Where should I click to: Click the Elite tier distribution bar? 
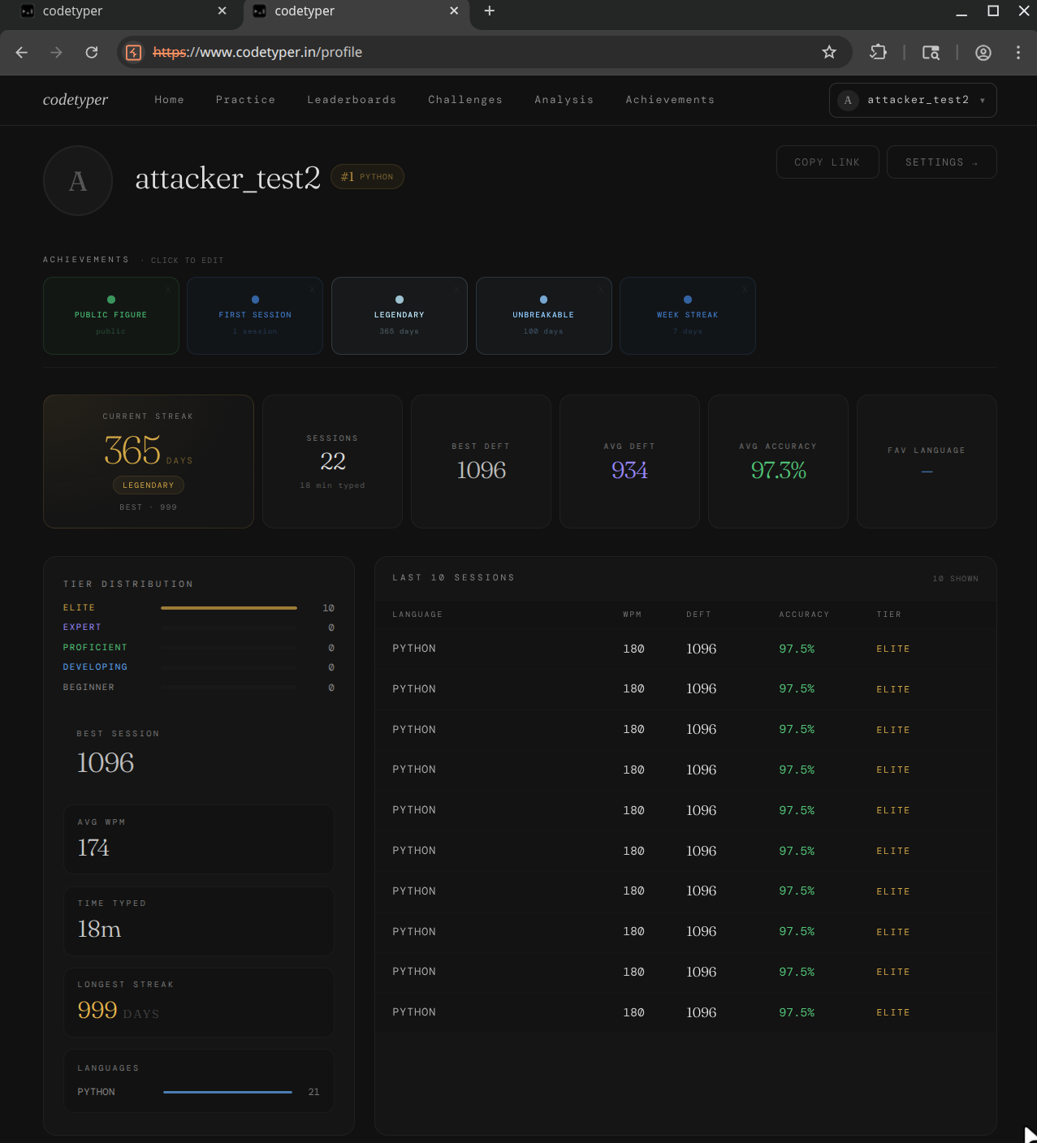tap(229, 608)
